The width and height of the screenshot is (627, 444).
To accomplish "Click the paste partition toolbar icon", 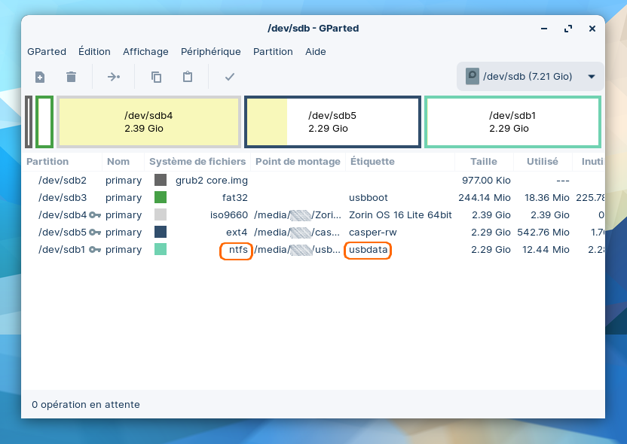I will tap(188, 77).
